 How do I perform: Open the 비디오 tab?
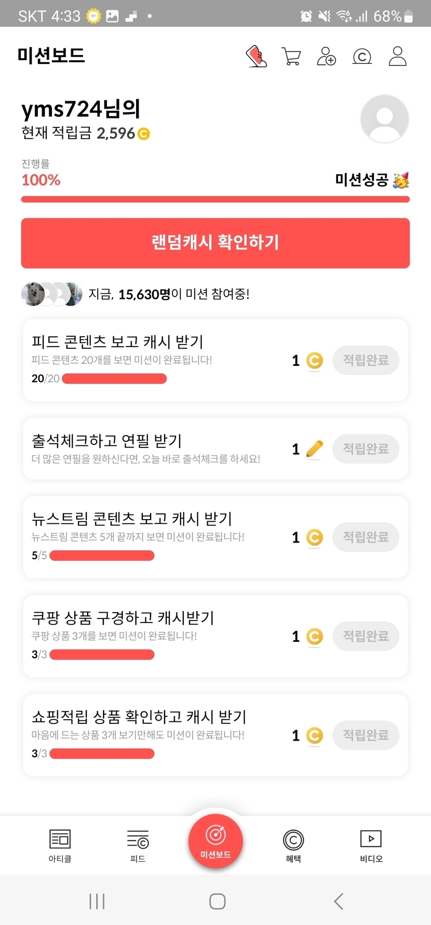coord(371,846)
